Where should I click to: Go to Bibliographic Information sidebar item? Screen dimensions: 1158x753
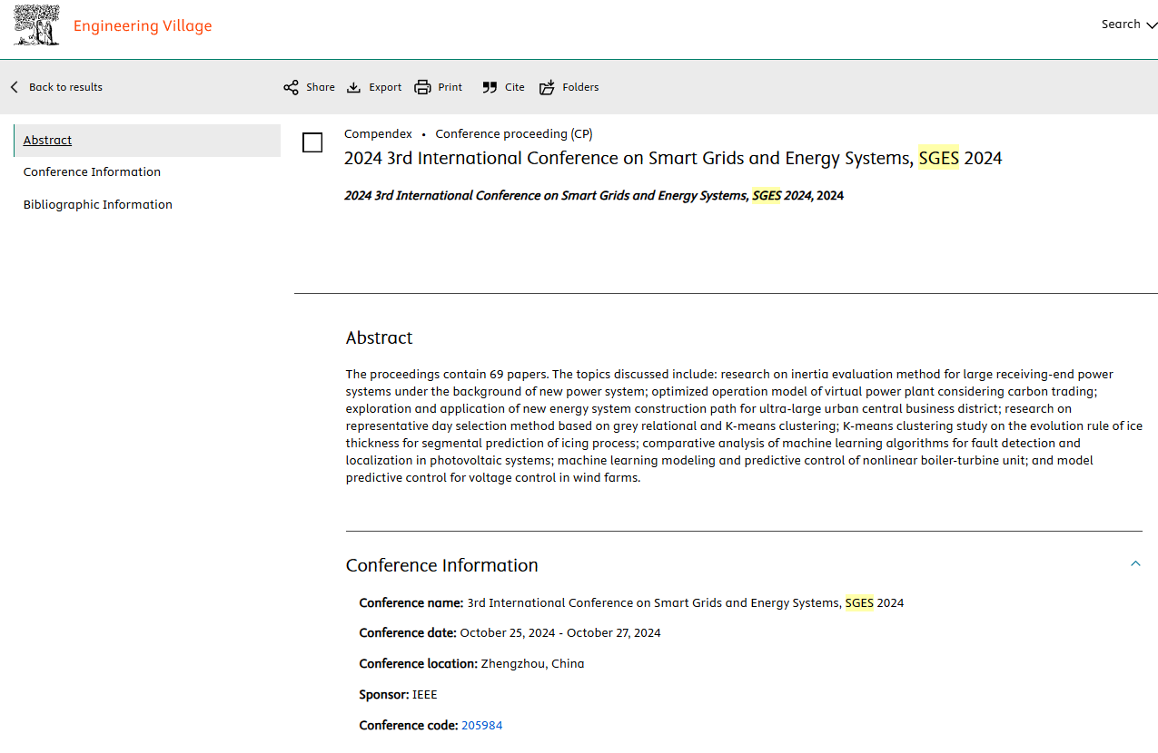click(x=98, y=204)
